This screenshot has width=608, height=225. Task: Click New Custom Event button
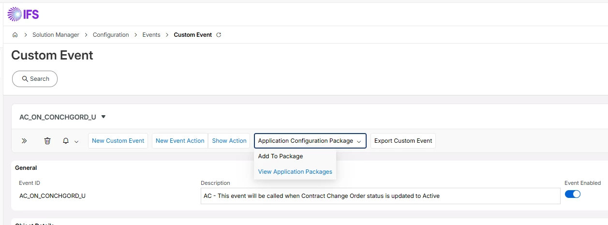[118, 141]
